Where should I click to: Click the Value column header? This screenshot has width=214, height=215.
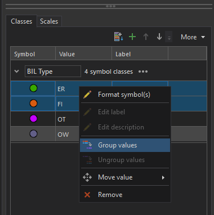coord(84,54)
